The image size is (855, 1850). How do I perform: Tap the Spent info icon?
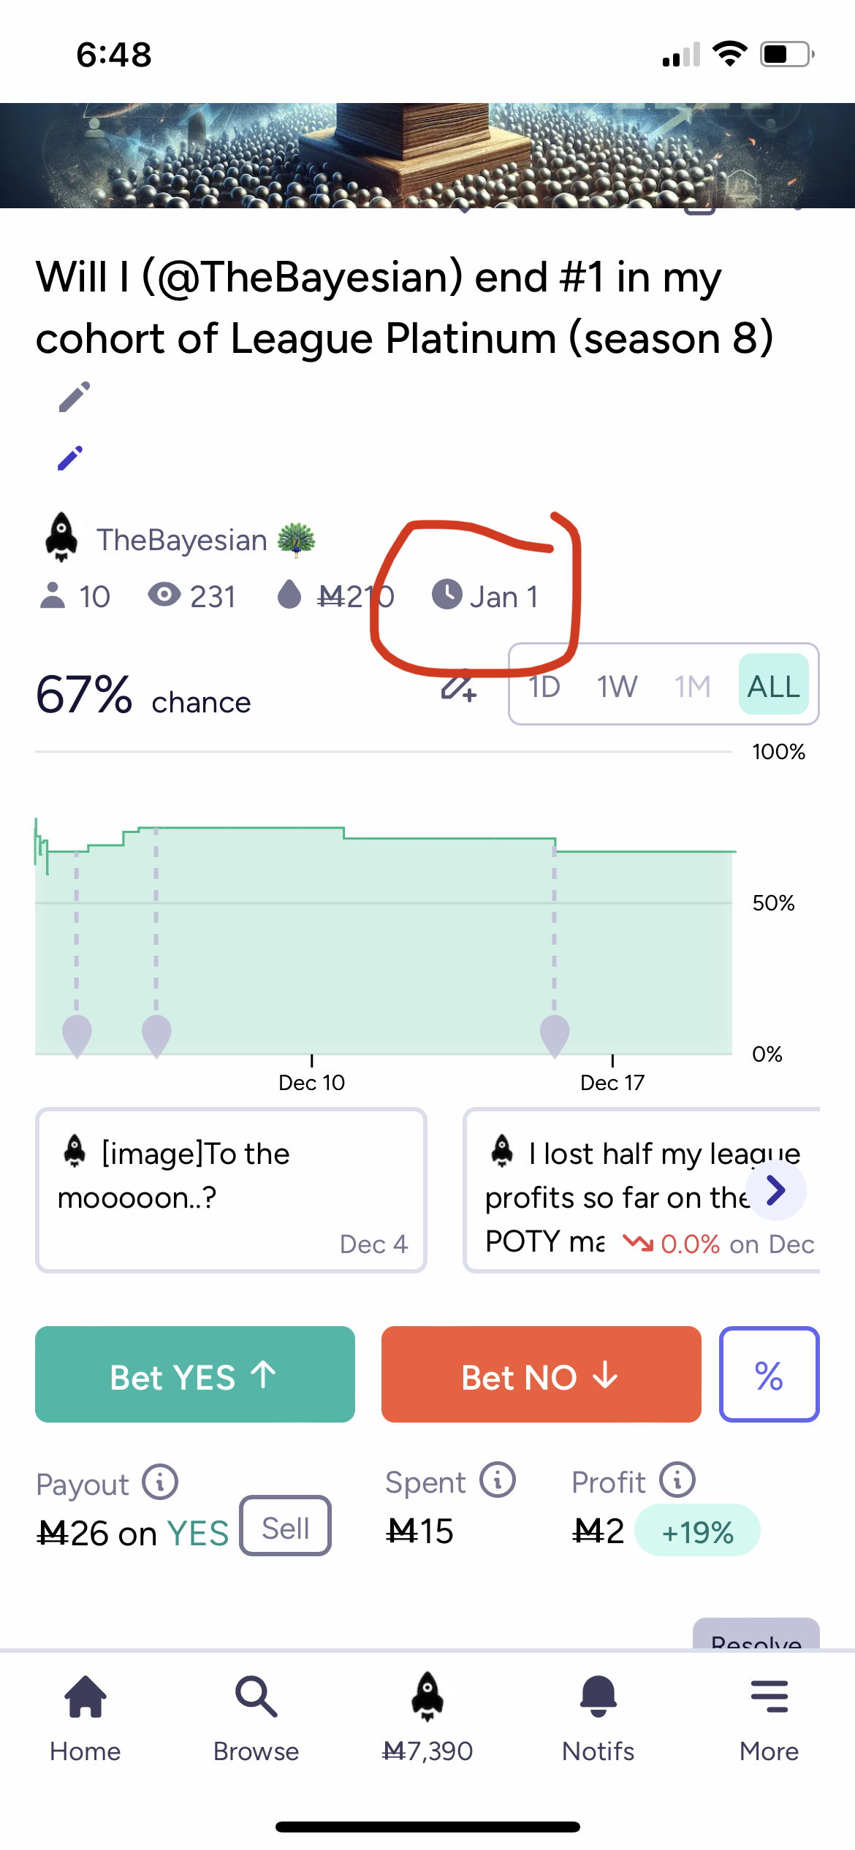(498, 1480)
